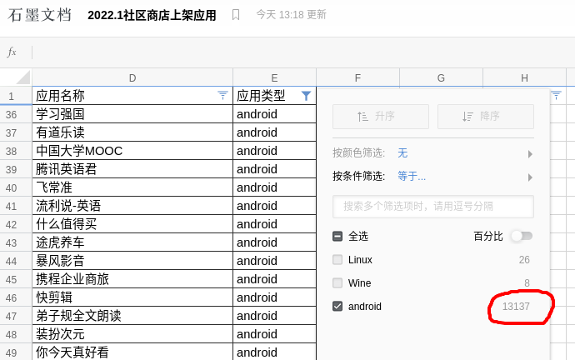Open the 无 color filter option
The image size is (575, 360).
pyautogui.click(x=402, y=152)
